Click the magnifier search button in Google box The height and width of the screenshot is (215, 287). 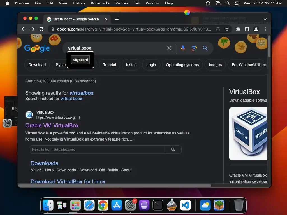[205, 48]
